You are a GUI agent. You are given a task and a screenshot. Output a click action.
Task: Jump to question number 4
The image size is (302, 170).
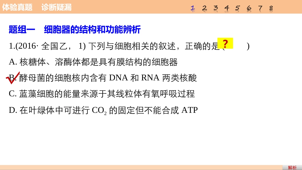point(227,8)
